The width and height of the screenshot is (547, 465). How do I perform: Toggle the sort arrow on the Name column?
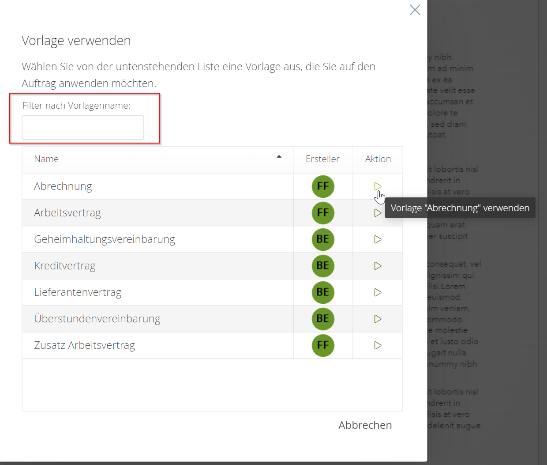pos(279,156)
